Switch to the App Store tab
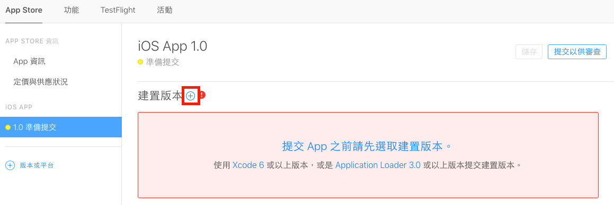Screen dimensions: 614x205 [24, 11]
